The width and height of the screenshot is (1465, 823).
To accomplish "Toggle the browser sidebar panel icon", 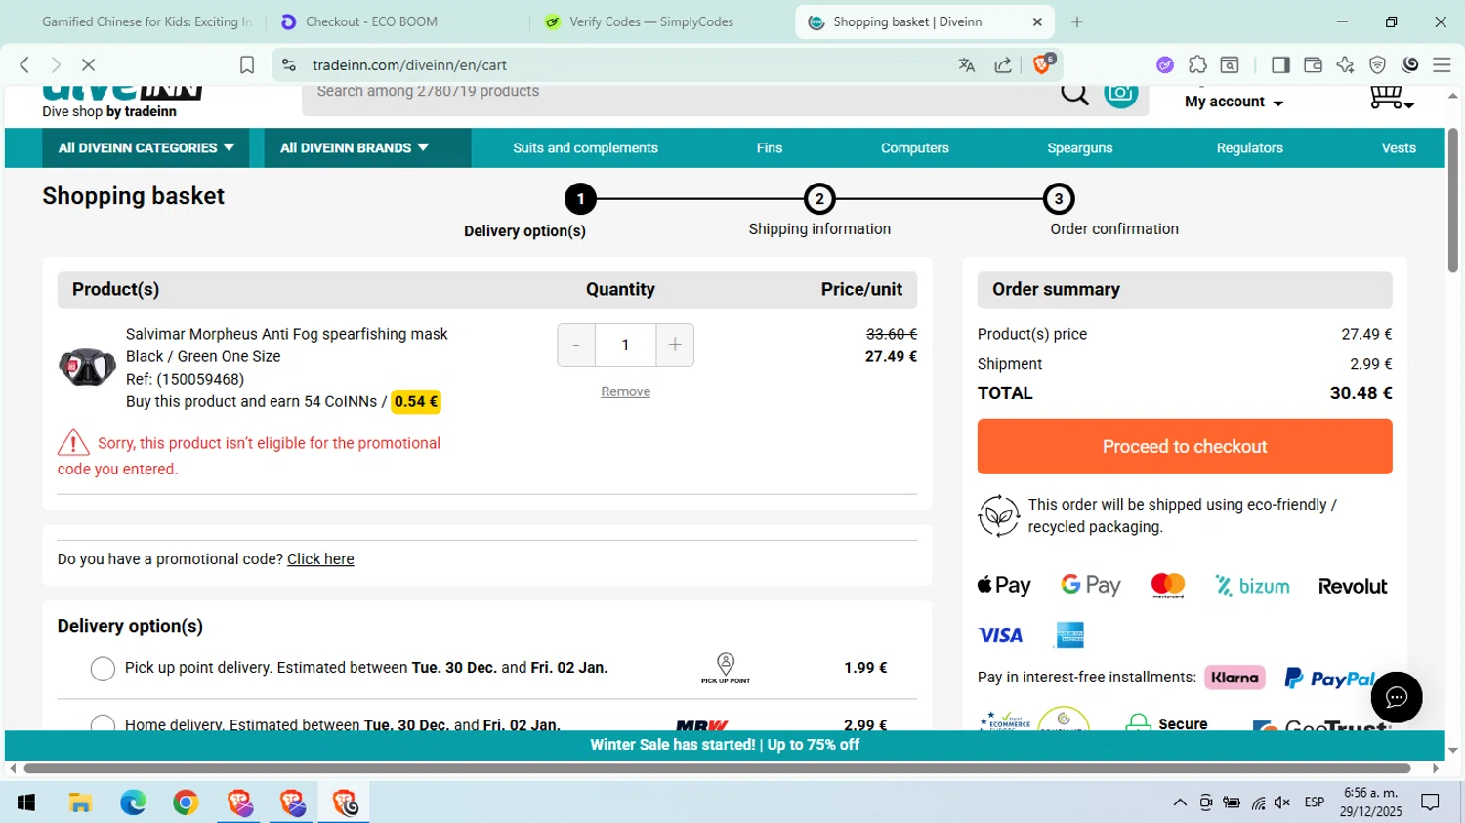I will click(x=1280, y=64).
